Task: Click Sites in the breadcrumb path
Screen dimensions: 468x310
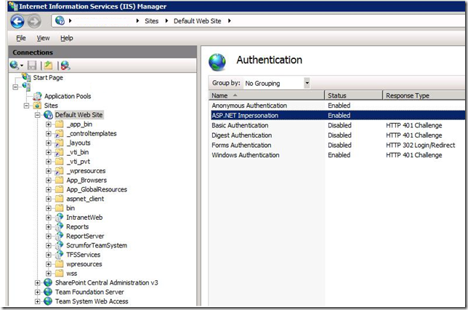Action: 152,21
